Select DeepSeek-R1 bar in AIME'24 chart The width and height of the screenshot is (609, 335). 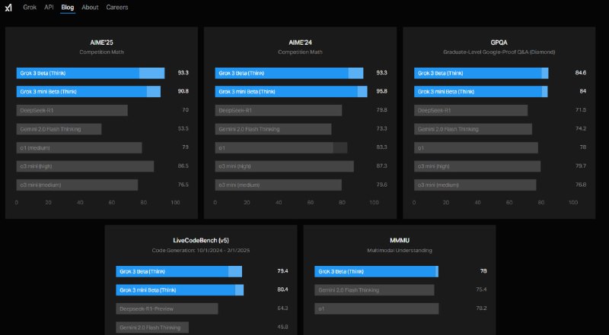(279, 110)
